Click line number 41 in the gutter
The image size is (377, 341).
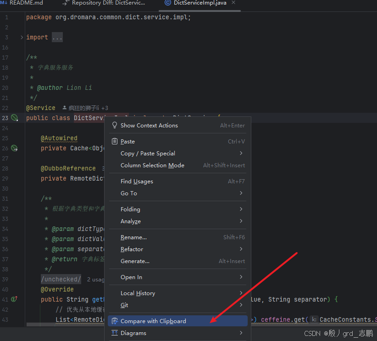click(x=5, y=299)
